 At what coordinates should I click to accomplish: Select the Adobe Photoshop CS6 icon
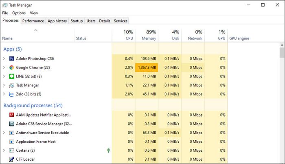click(11, 58)
